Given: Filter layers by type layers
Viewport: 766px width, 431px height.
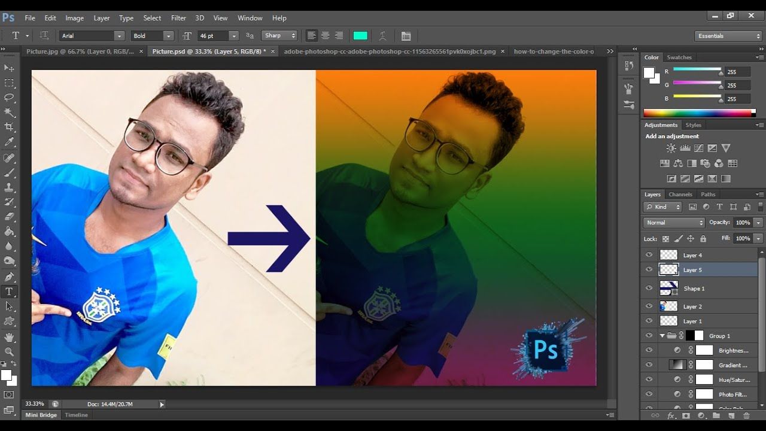Looking at the screenshot, I should 719,207.
